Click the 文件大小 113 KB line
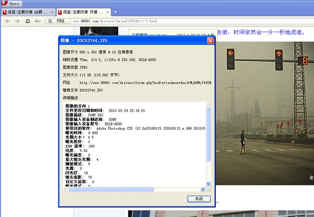 (x=91, y=75)
